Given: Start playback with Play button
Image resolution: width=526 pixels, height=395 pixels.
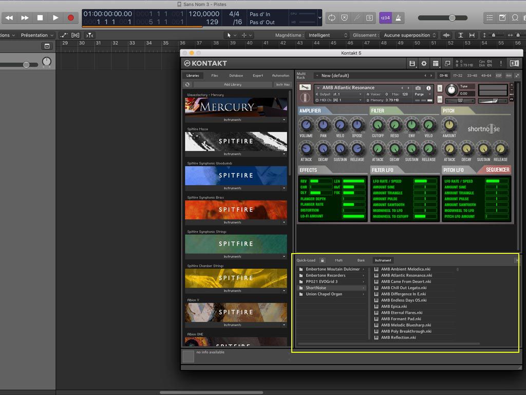Looking at the screenshot, I should point(55,18).
